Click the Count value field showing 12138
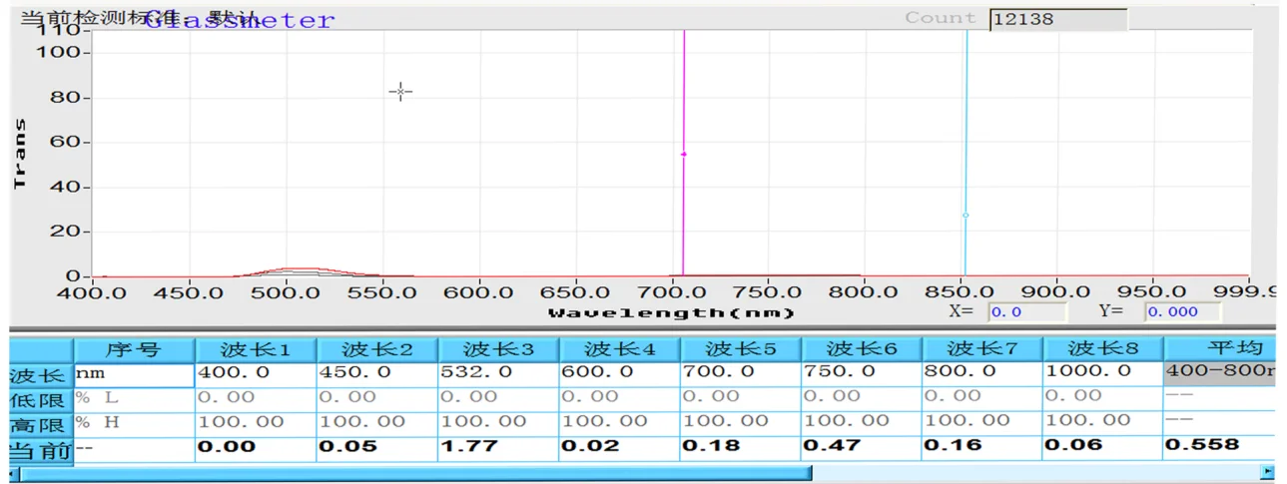The height and width of the screenshot is (484, 1287). pyautogui.click(x=1057, y=19)
